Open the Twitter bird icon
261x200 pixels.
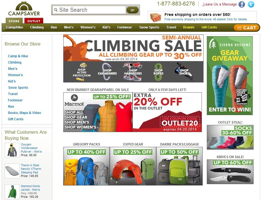point(251,4)
